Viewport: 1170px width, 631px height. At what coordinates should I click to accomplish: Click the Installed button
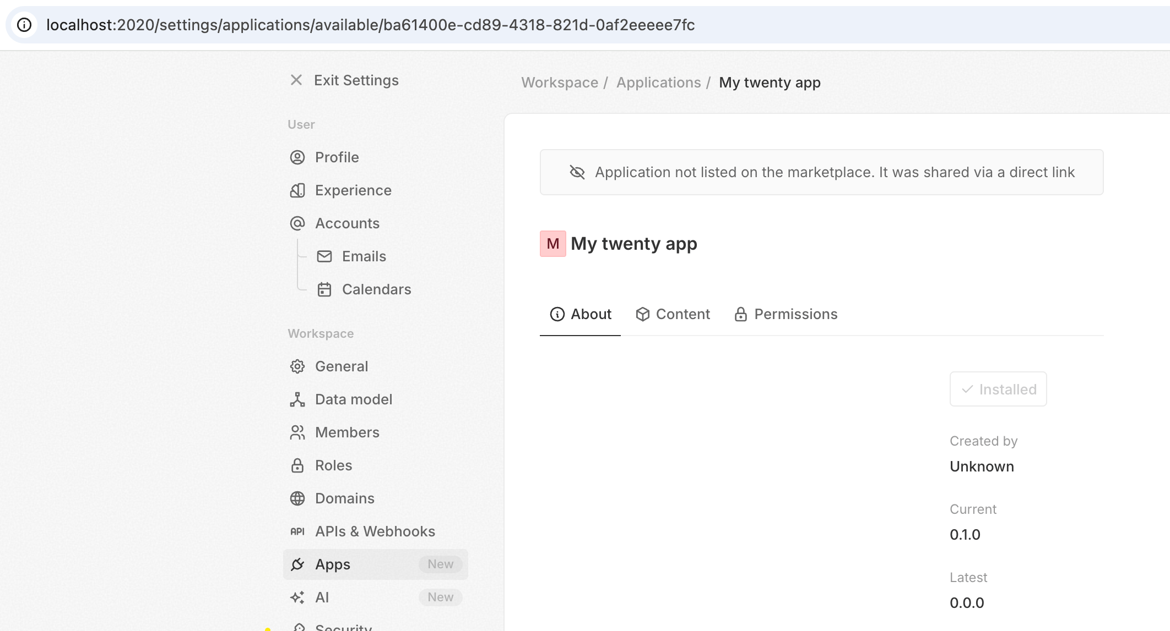click(x=998, y=389)
